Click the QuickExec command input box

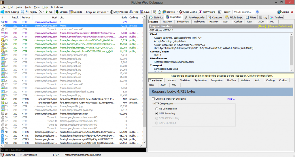tap(73, 150)
